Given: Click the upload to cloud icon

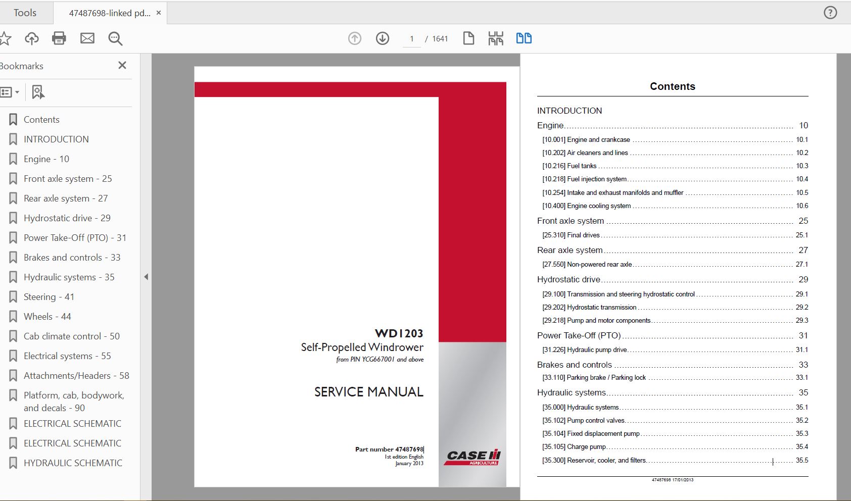Looking at the screenshot, I should coord(32,38).
